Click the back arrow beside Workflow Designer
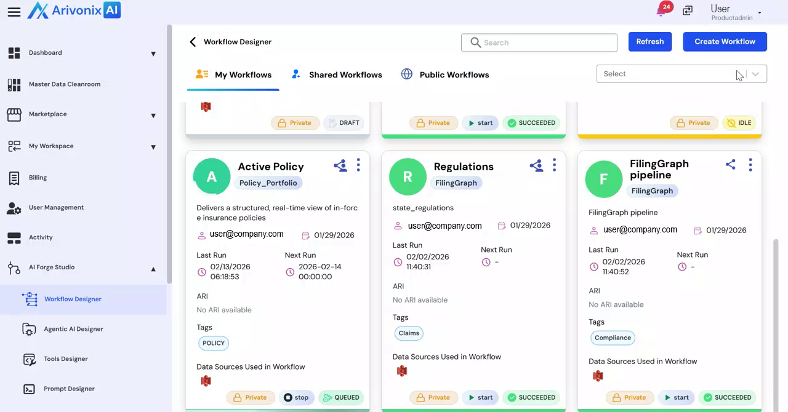 193,42
